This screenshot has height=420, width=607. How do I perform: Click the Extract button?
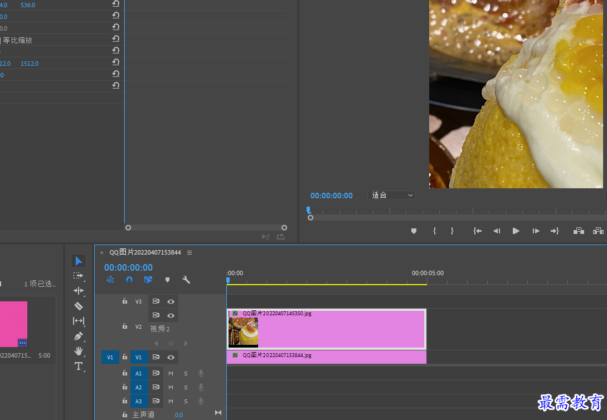(598, 231)
